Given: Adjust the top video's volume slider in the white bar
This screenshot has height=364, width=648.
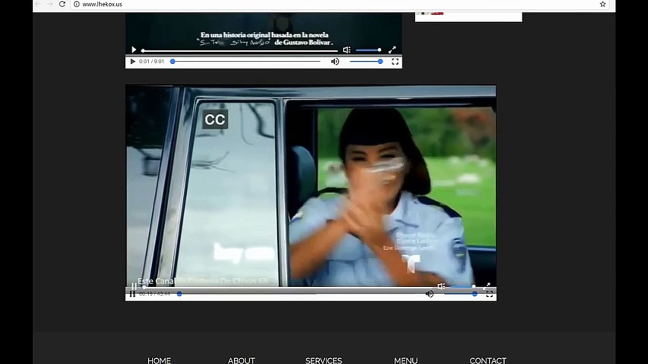Looking at the screenshot, I should (x=366, y=62).
